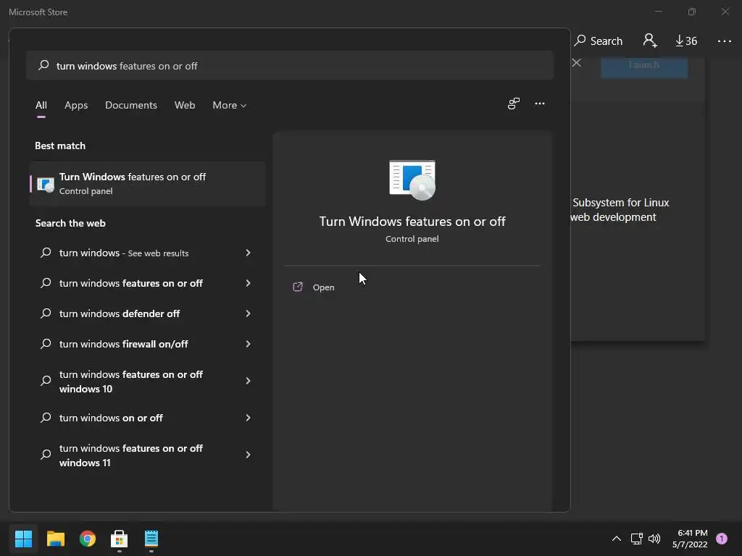The width and height of the screenshot is (742, 556).
Task: Switch to the Apps filter tab
Action: 76,105
